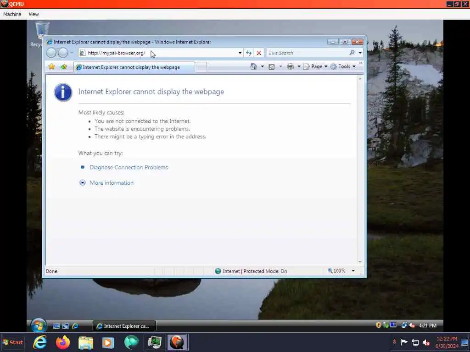Click the host network tray icon

(x=415, y=342)
